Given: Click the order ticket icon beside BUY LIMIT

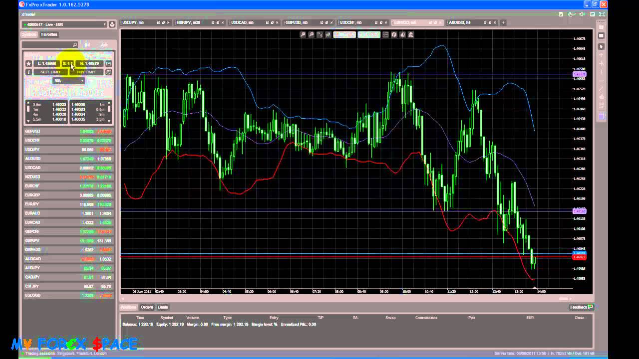Looking at the screenshot, I should click(108, 72).
